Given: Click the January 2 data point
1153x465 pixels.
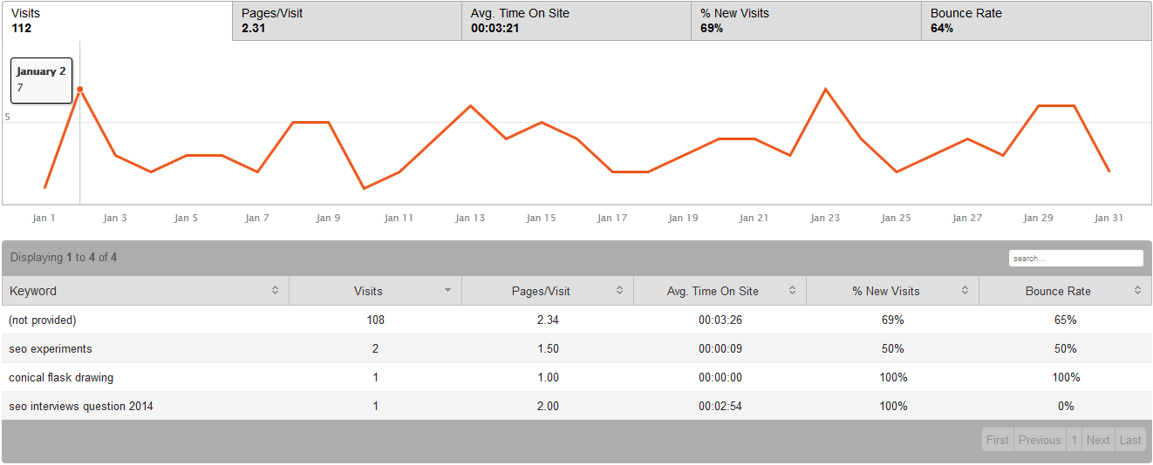Looking at the screenshot, I should point(80,89).
